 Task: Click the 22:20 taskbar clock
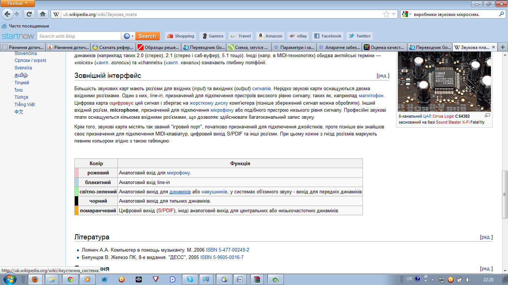coord(488,279)
